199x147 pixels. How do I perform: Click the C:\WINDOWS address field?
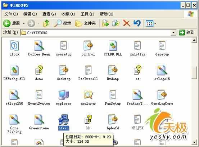95,33
